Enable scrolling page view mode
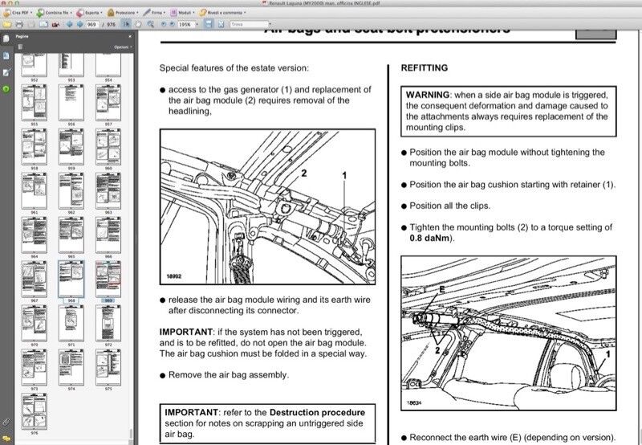 [209, 24]
